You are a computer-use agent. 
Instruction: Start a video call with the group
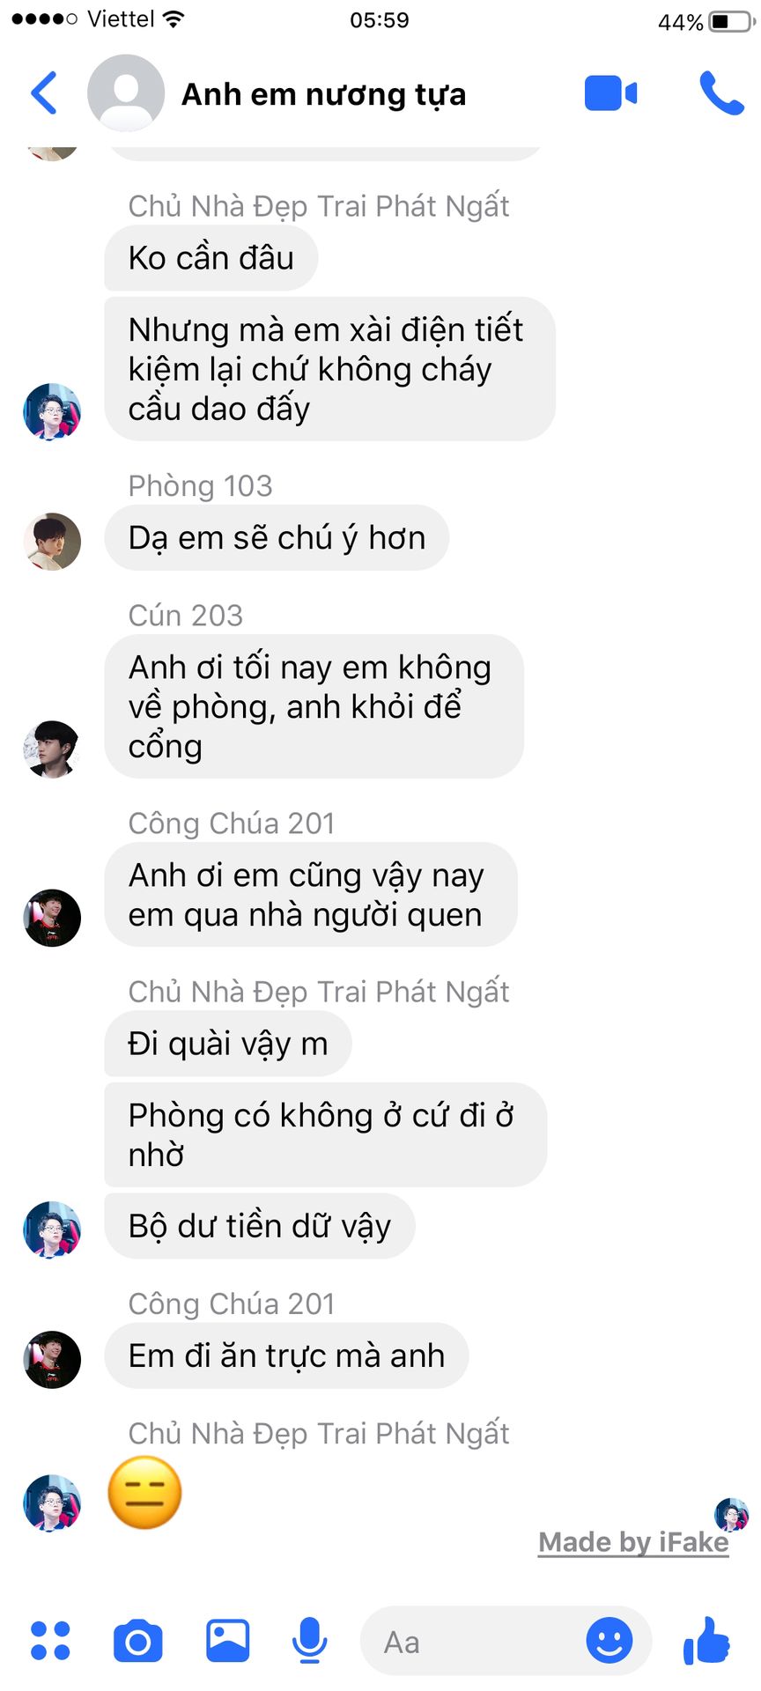click(x=610, y=93)
